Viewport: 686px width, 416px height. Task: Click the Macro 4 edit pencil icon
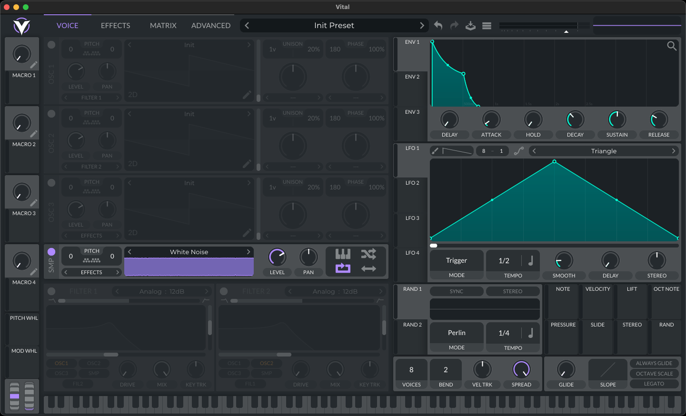(x=34, y=272)
